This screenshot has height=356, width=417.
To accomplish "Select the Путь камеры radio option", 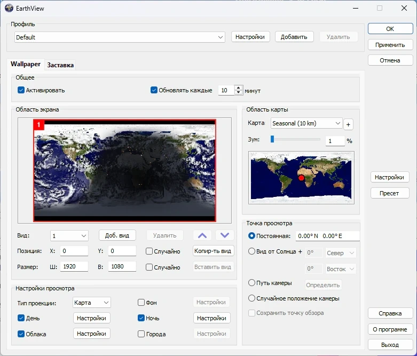I will [x=251, y=283].
